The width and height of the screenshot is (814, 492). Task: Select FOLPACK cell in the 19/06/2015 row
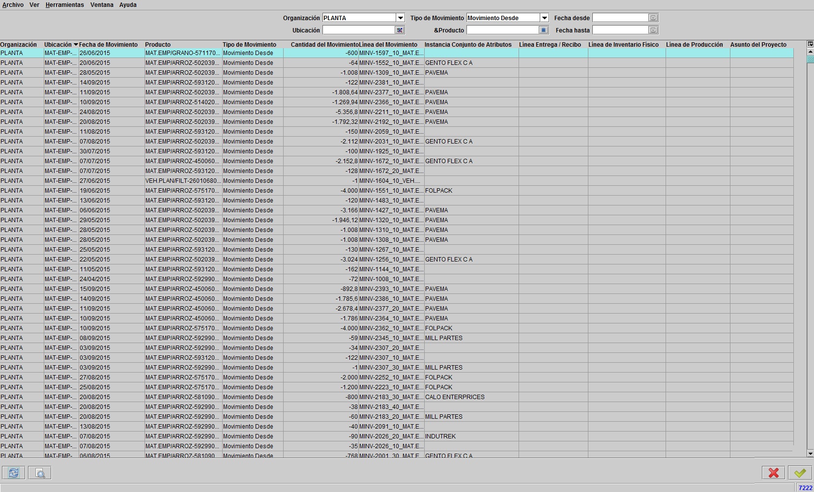coord(471,191)
